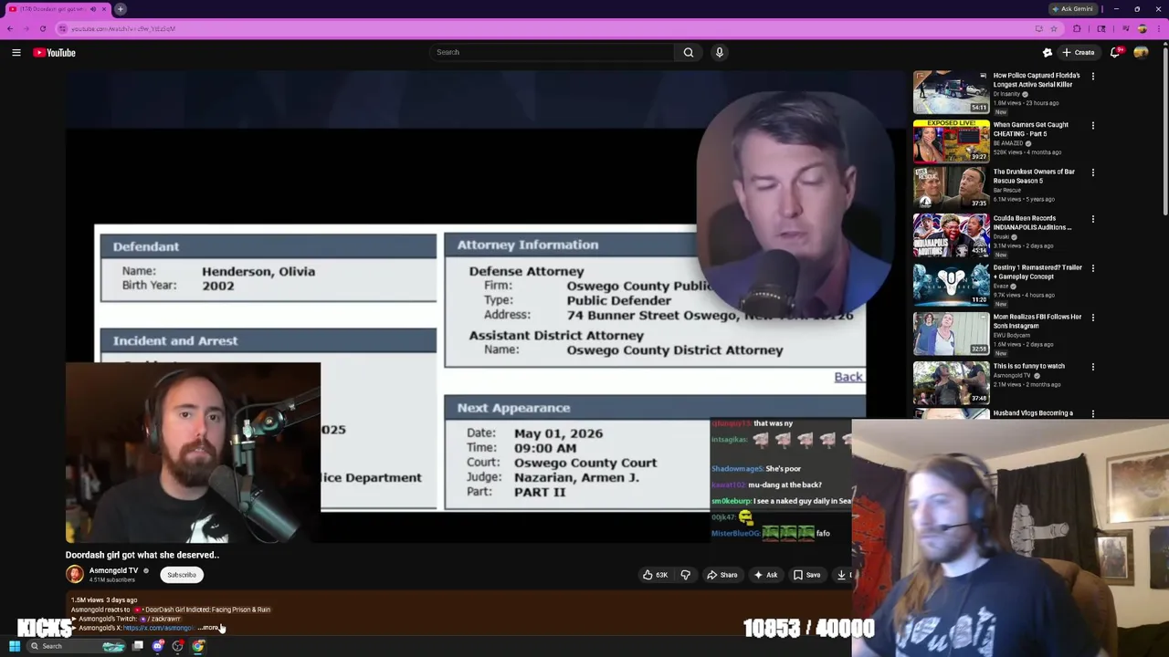Viewport: 1169px width, 657px height.
Task: Open the Ask AI button
Action: click(x=765, y=575)
